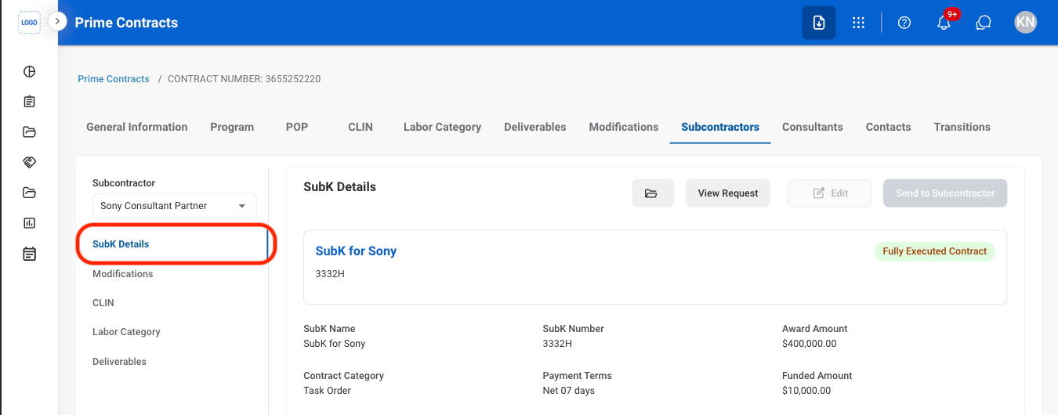Open notifications bell with 9+ badge
Image resolution: width=1058 pixels, height=415 pixels.
click(x=944, y=23)
